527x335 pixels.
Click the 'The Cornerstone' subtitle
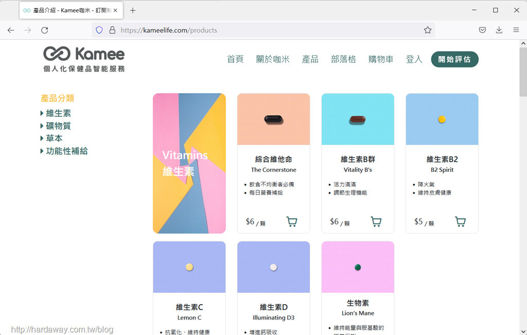[274, 170]
